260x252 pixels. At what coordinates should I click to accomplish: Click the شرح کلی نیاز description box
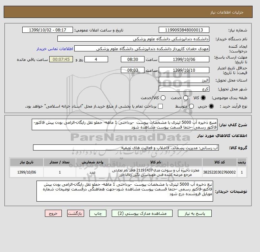(125, 124)
